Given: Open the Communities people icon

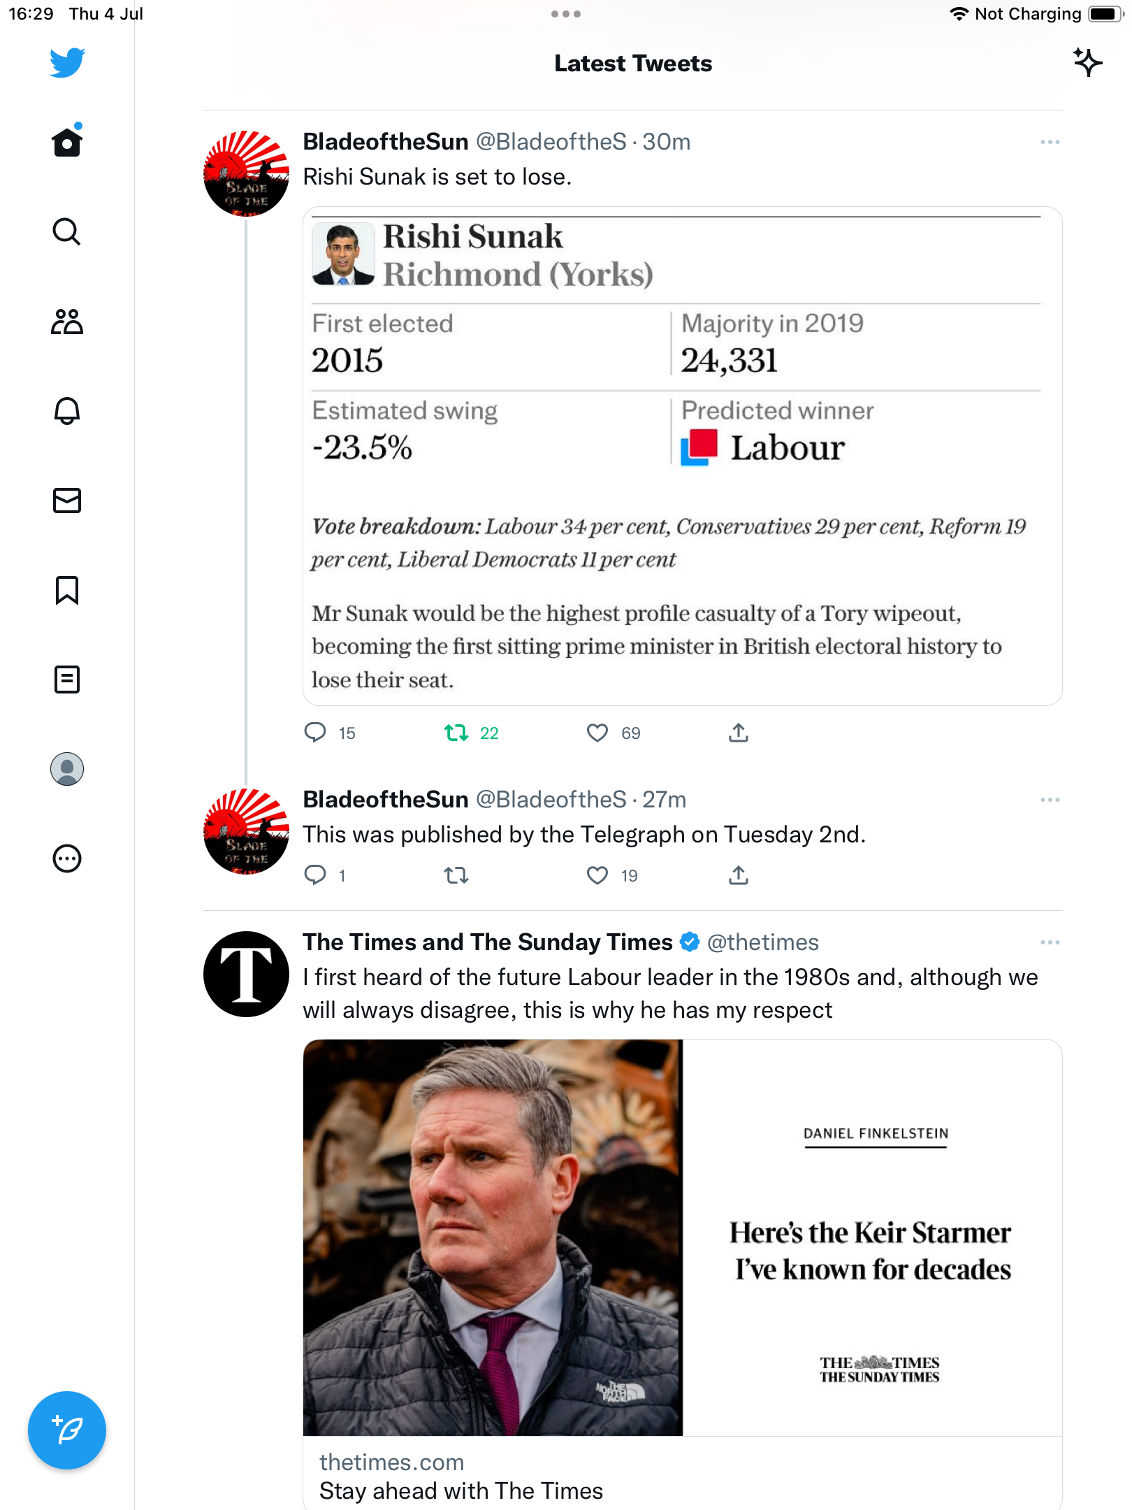Looking at the screenshot, I should click(67, 322).
